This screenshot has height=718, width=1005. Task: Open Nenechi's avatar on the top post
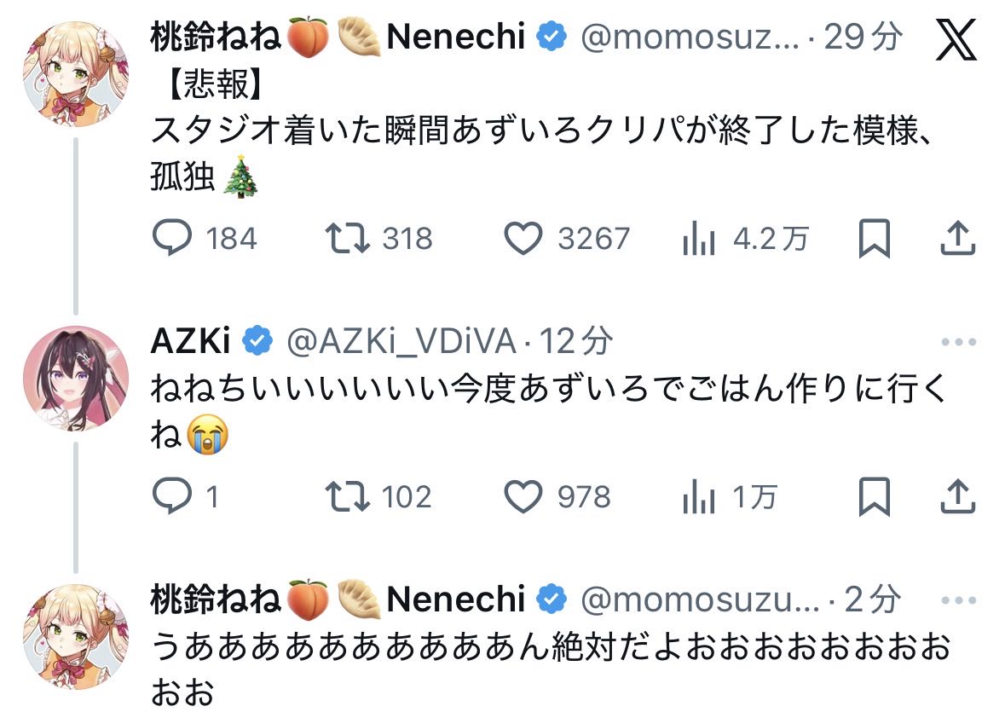click(75, 76)
